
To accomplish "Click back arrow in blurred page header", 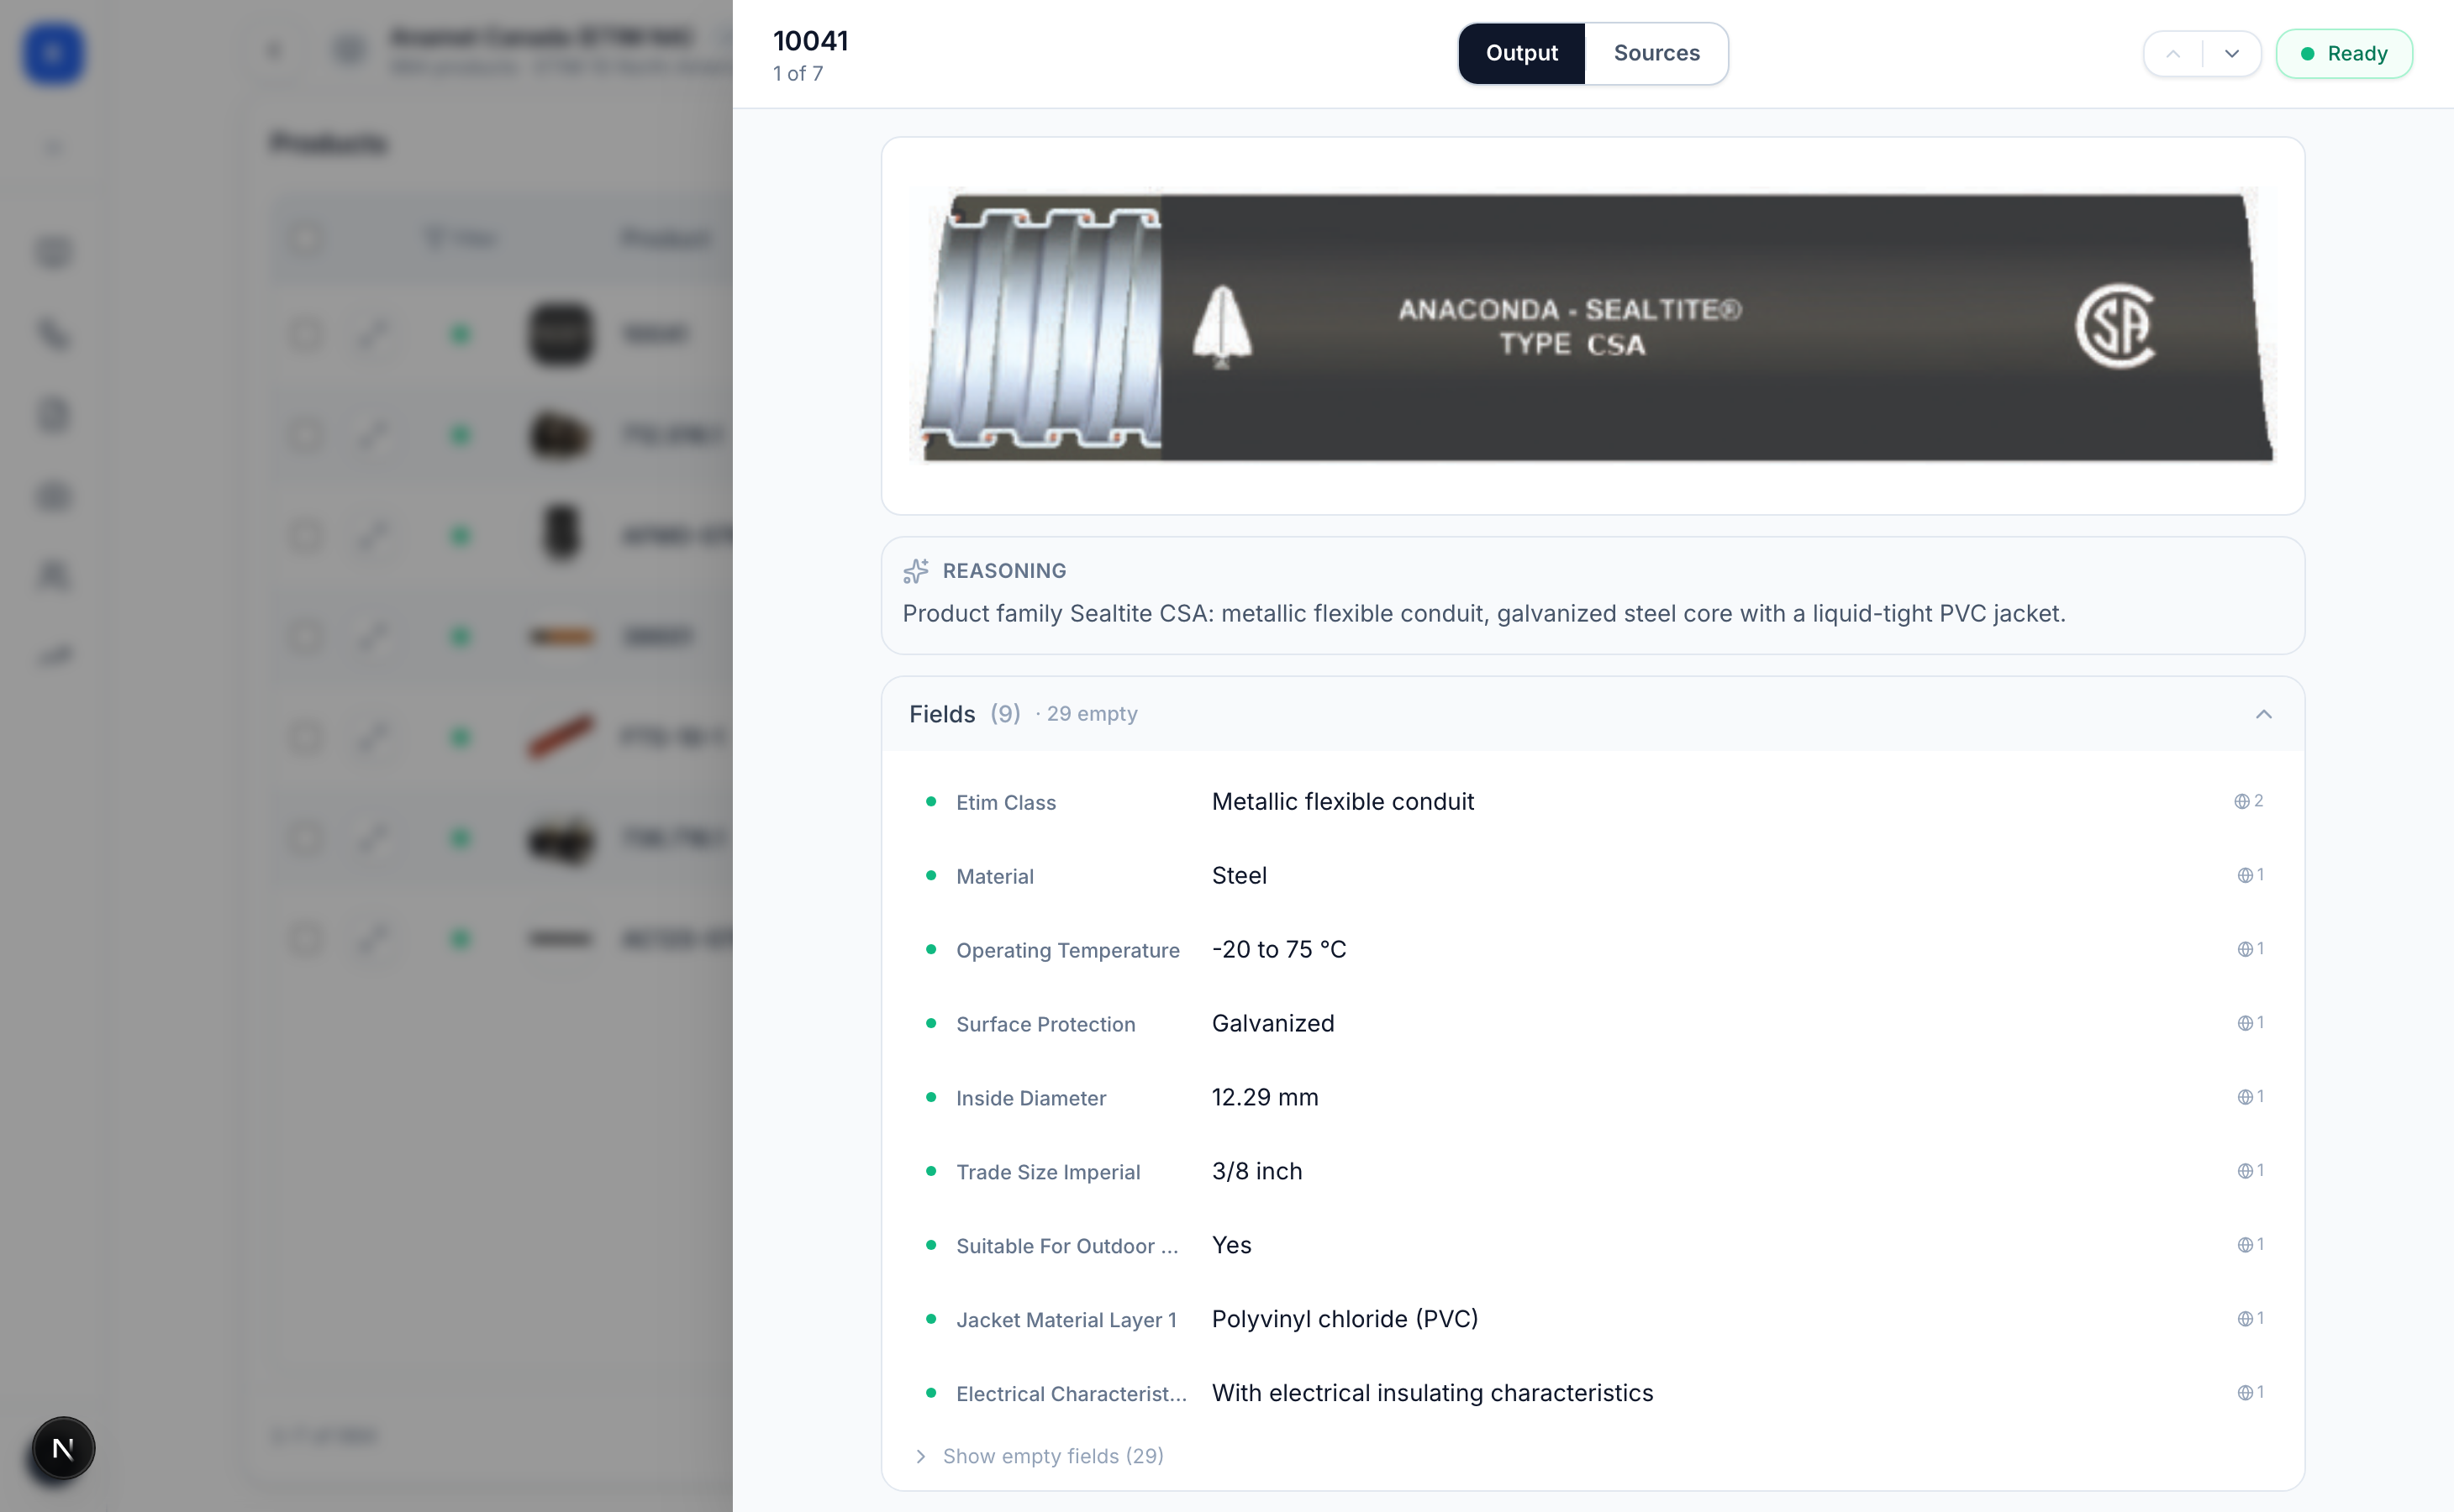I will [x=275, y=50].
